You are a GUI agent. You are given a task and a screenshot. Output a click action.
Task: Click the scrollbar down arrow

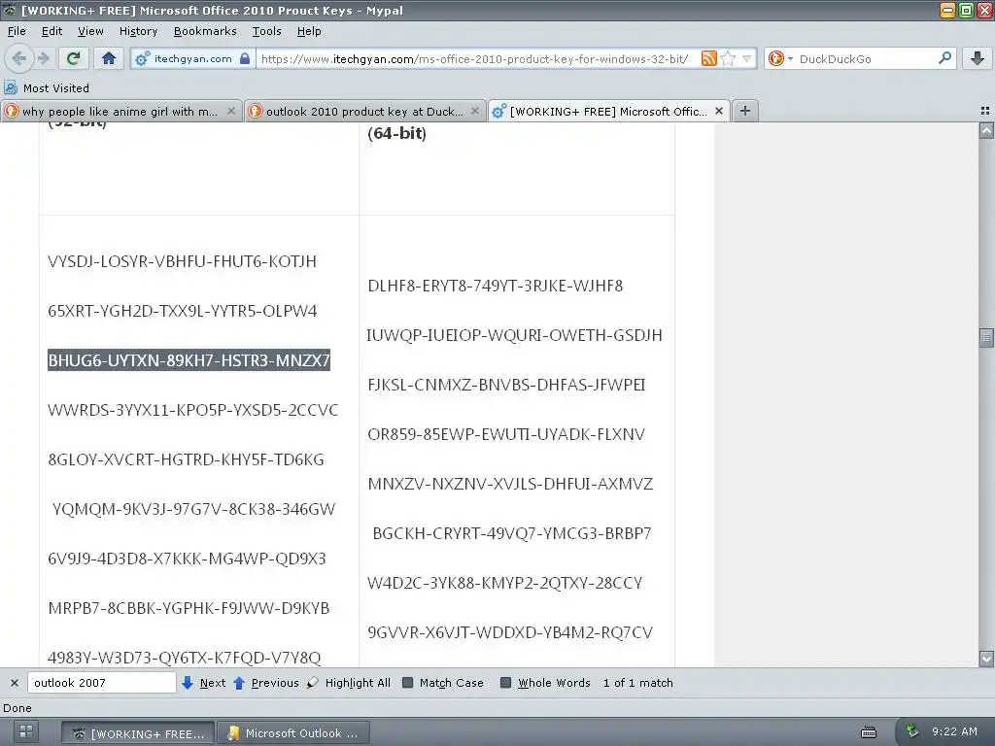pyautogui.click(x=986, y=659)
